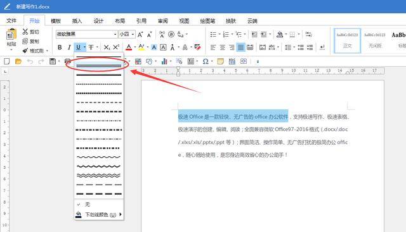Click the New blank document icon
The image size is (406, 232).
(7, 61)
